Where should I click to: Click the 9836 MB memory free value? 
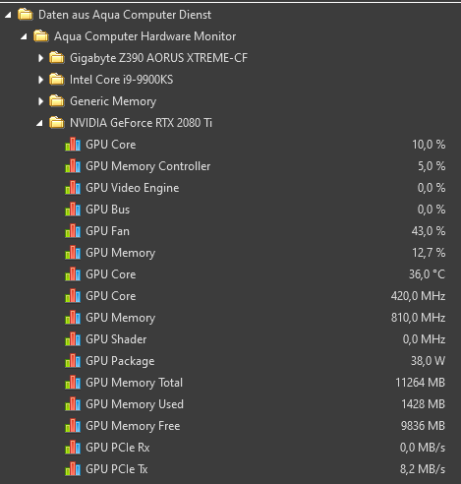click(x=423, y=426)
